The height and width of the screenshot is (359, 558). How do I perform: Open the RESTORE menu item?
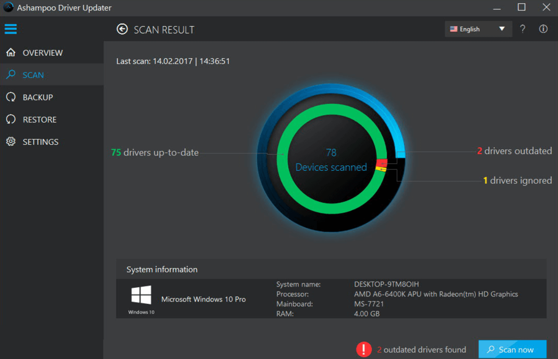coord(52,119)
